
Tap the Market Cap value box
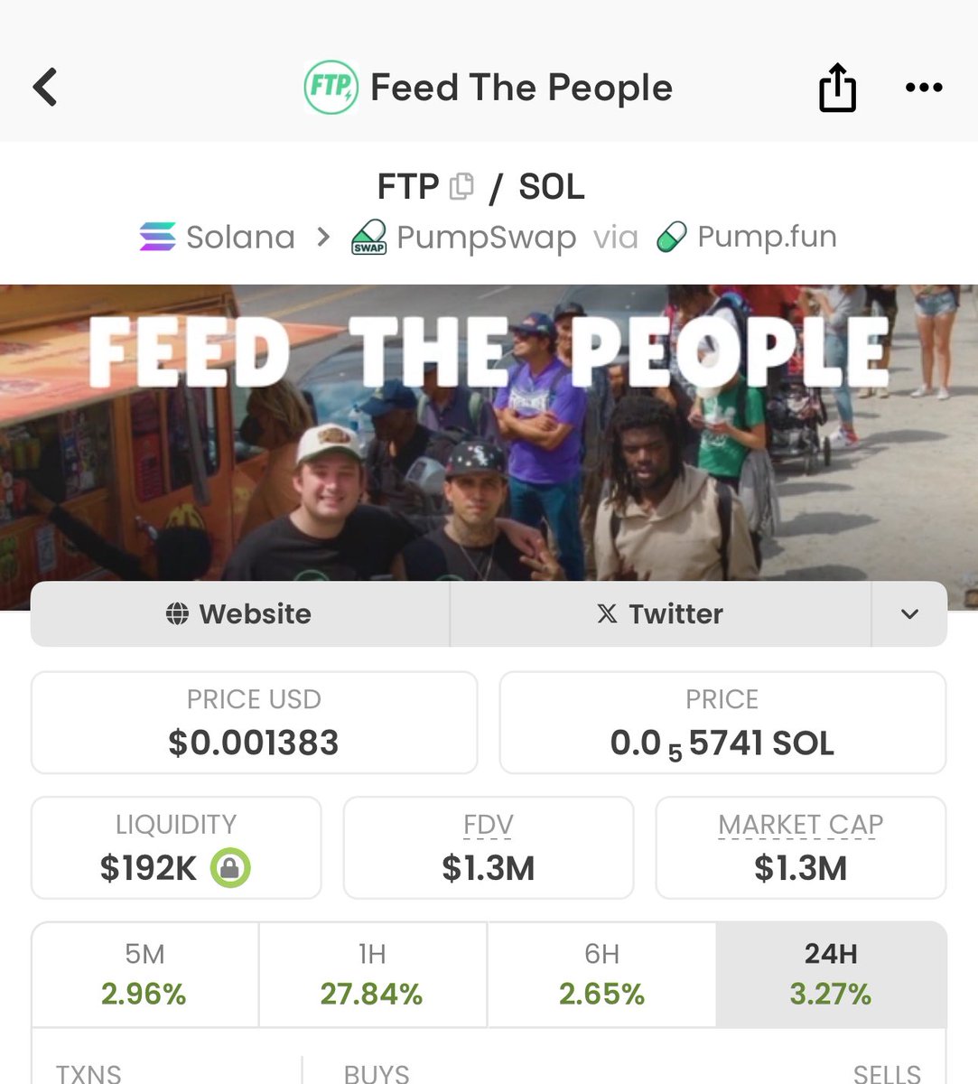(x=801, y=847)
